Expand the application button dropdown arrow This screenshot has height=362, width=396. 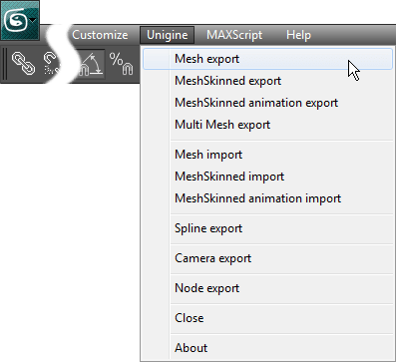(x=33, y=20)
